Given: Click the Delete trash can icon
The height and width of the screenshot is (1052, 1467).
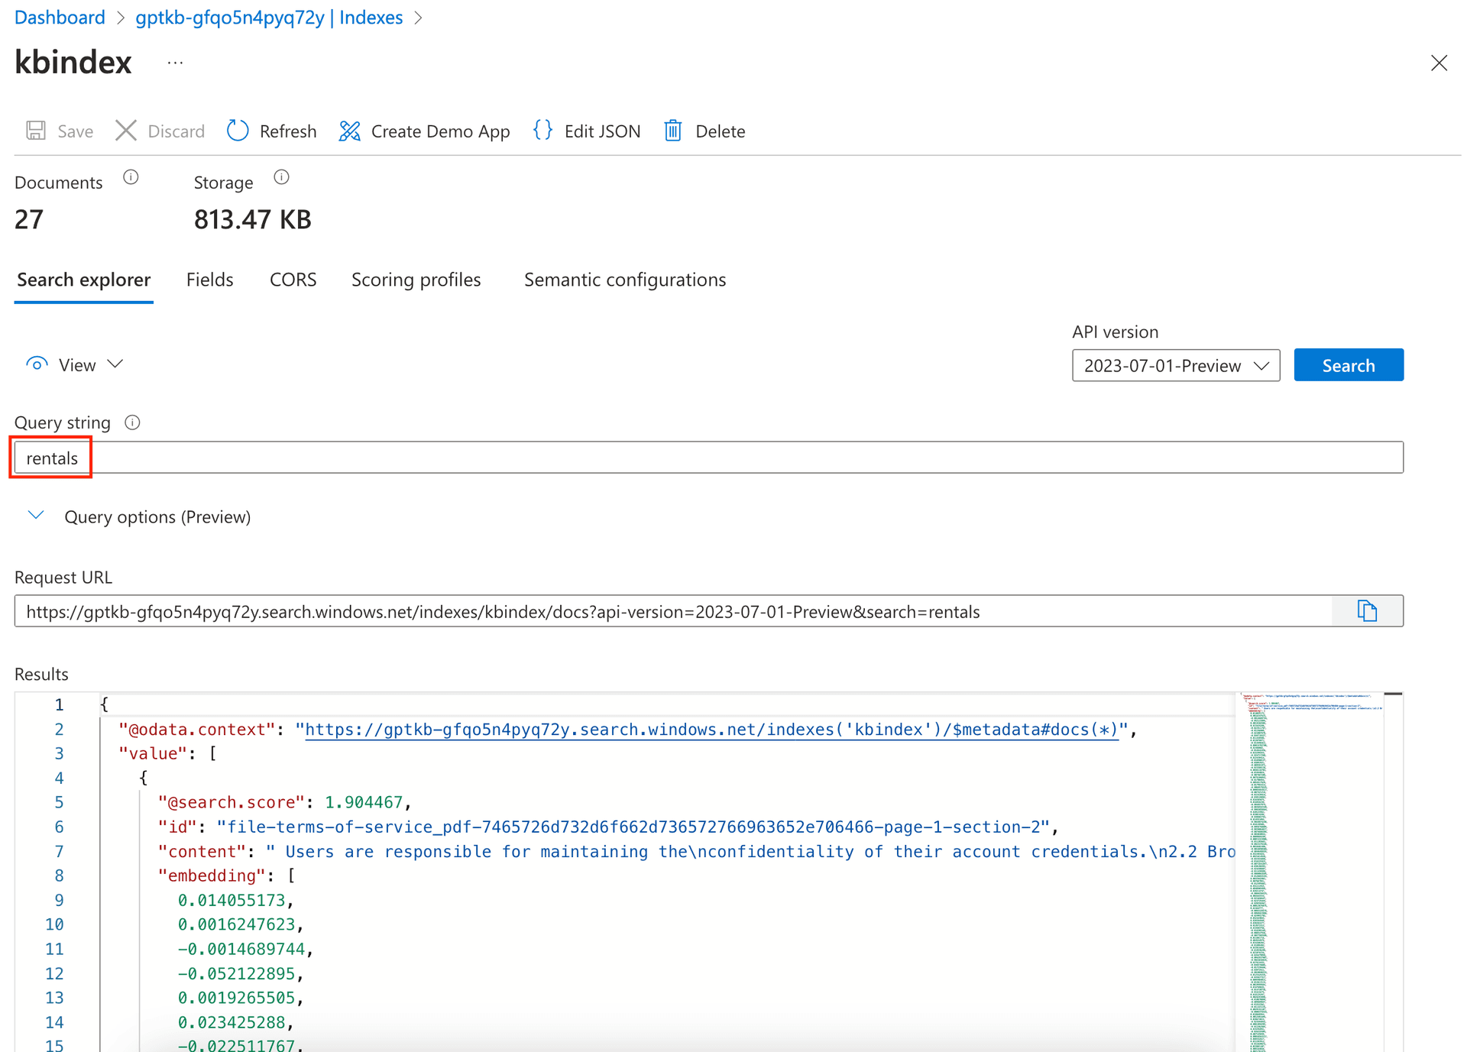Looking at the screenshot, I should [x=673, y=131].
